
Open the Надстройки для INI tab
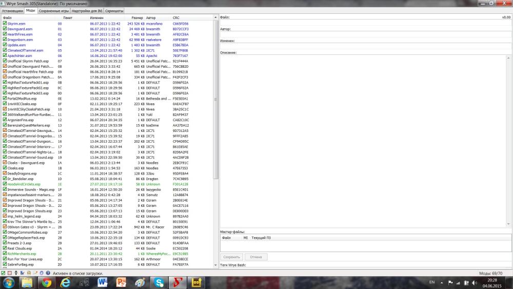87,11
